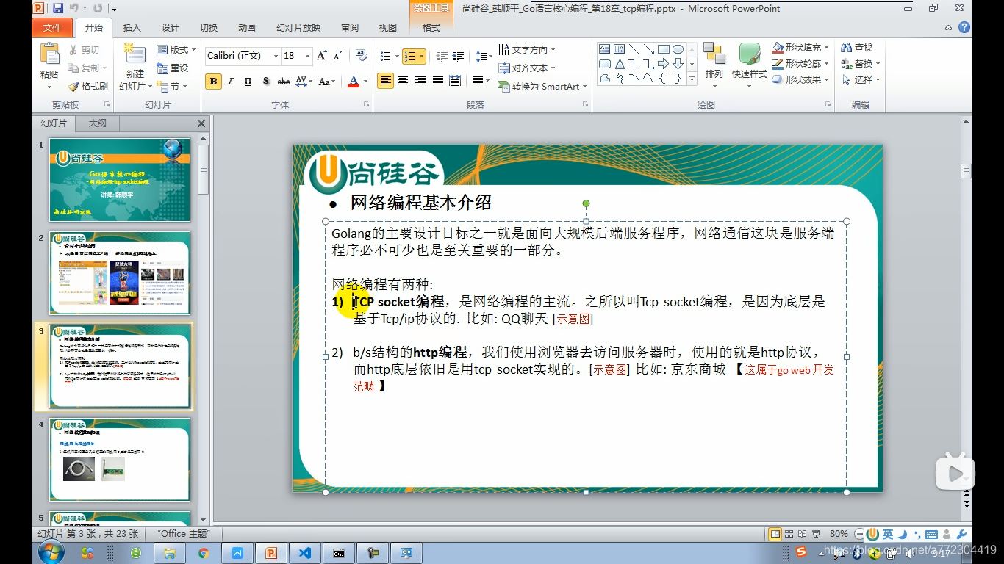Open Shape Effects (形状效果) button

[x=801, y=80]
